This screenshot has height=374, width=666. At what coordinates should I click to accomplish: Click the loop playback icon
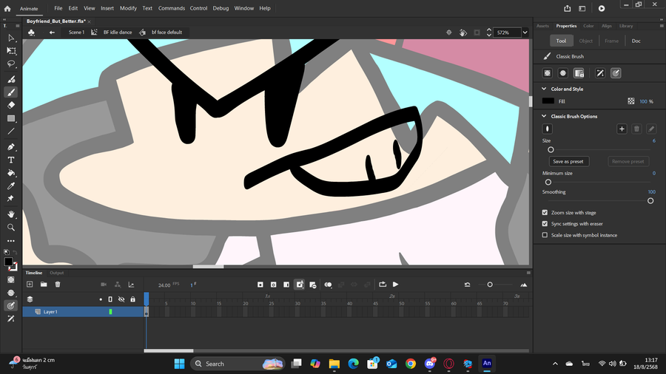tap(383, 285)
